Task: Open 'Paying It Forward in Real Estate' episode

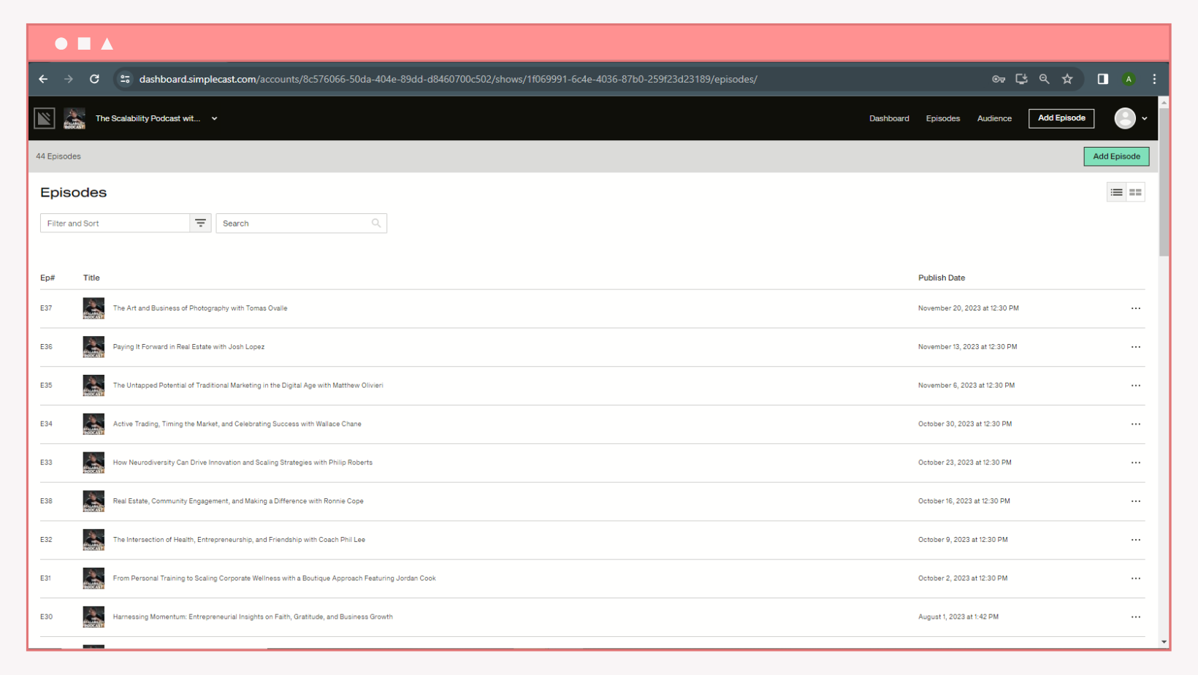Action: (x=188, y=347)
